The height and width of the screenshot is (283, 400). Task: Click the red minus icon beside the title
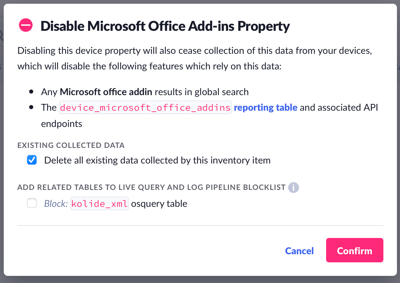[26, 26]
